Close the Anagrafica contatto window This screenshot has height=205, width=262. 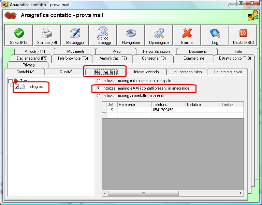[x=252, y=3]
